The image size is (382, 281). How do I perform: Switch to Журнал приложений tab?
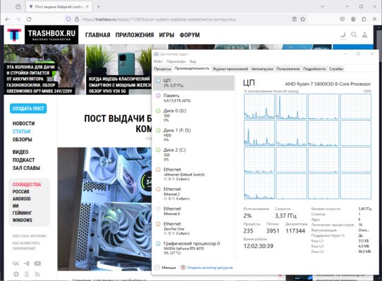click(230, 69)
